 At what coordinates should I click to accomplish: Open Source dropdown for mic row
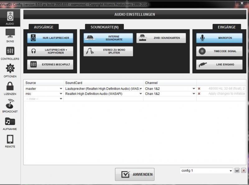tap(61, 94)
